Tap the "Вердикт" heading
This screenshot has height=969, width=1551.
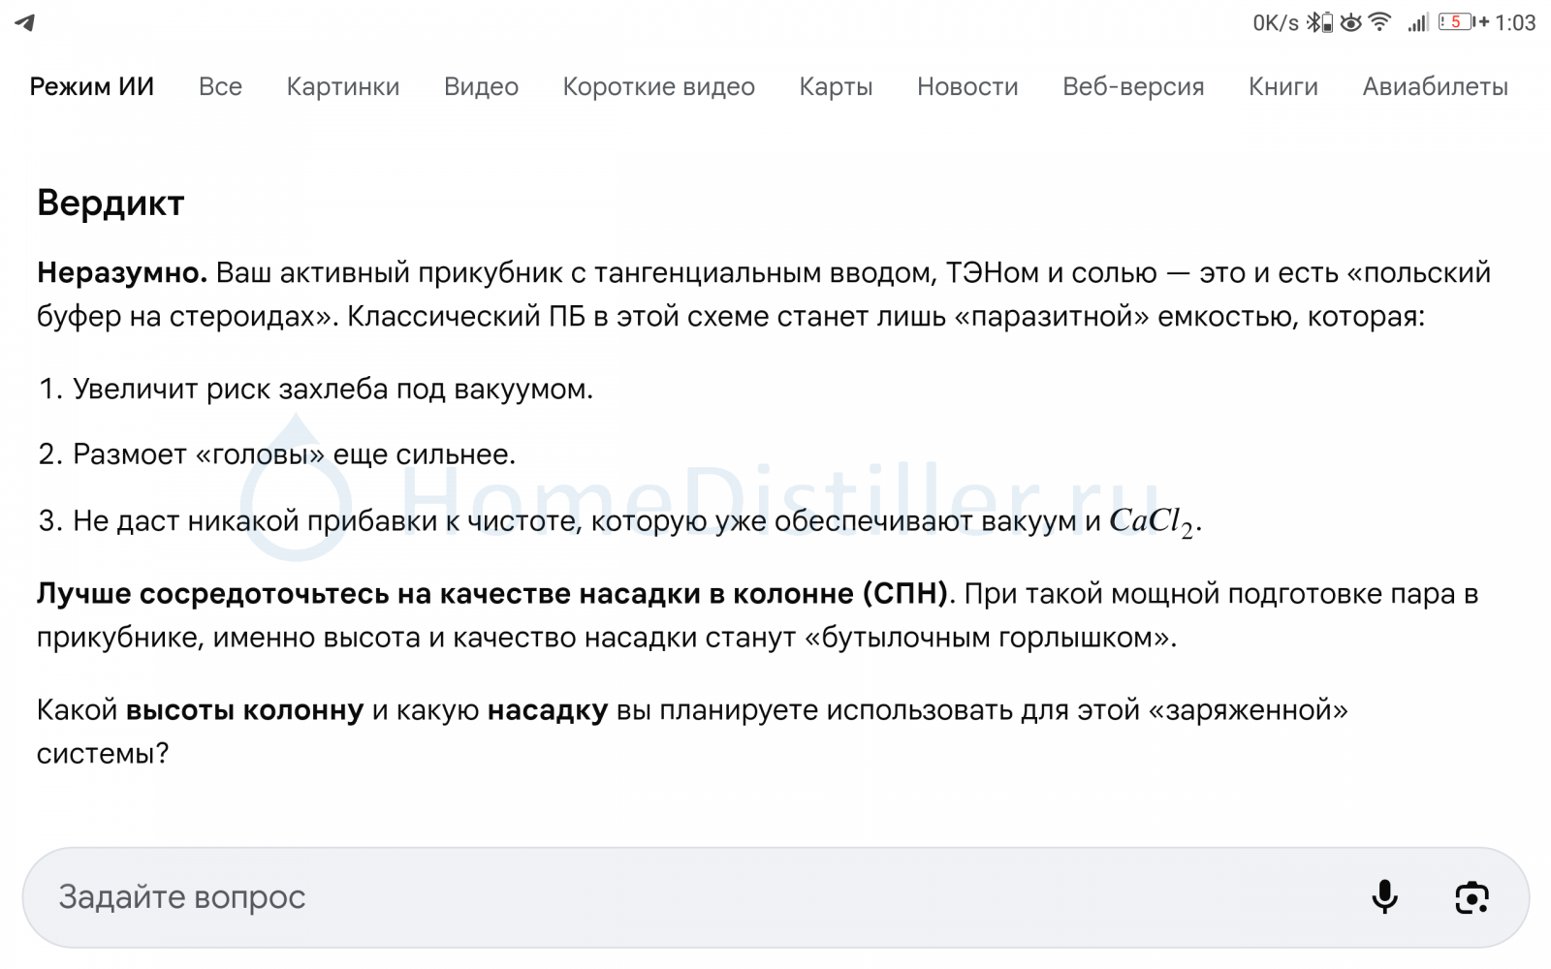point(111,203)
